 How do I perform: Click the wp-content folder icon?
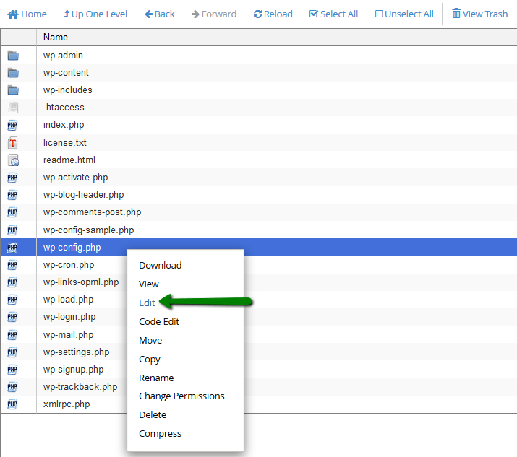click(13, 73)
